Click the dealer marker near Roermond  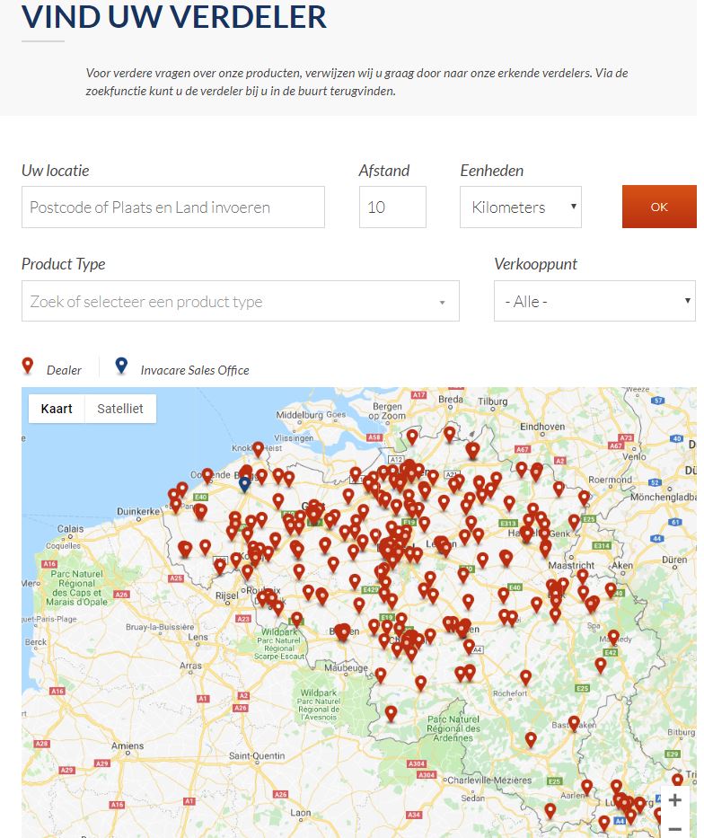(584, 496)
